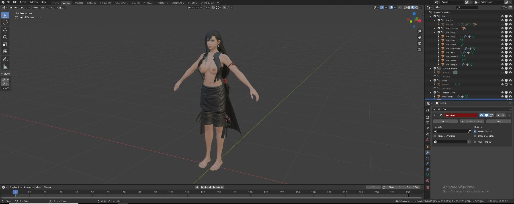Click the navigation axis gizmo
Viewport: 514px width, 204px height.
pyautogui.click(x=414, y=20)
